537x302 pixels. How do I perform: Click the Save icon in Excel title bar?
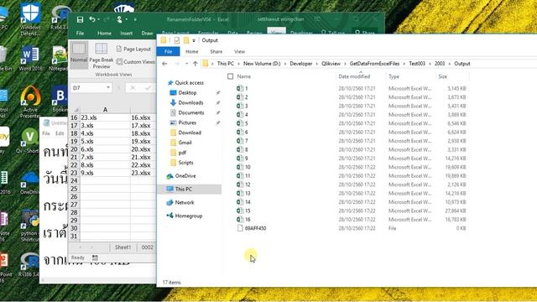tap(80, 19)
